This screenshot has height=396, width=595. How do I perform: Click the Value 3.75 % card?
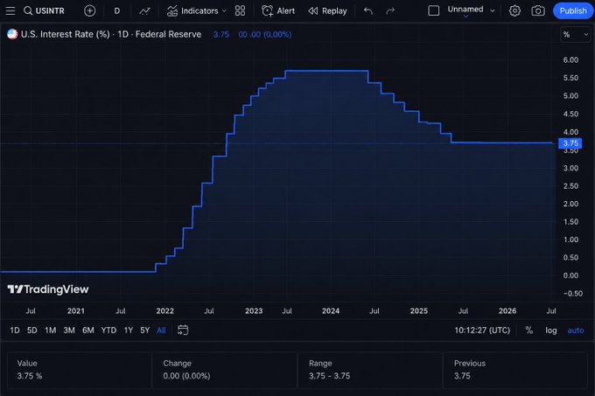point(80,370)
